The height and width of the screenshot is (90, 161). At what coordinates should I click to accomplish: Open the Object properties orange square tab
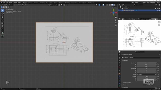coord(119,74)
